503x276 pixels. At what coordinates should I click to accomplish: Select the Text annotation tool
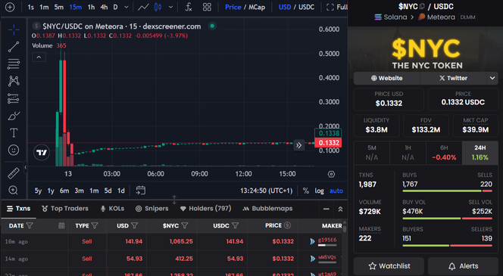point(14,132)
